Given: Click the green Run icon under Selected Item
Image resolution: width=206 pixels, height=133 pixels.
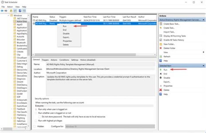Looking at the screenshot, I should [161, 70].
